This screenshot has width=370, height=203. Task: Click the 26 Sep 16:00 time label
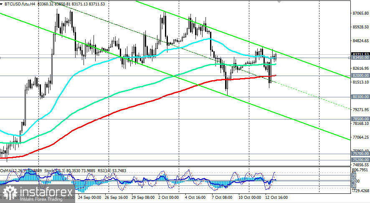coord(117,198)
